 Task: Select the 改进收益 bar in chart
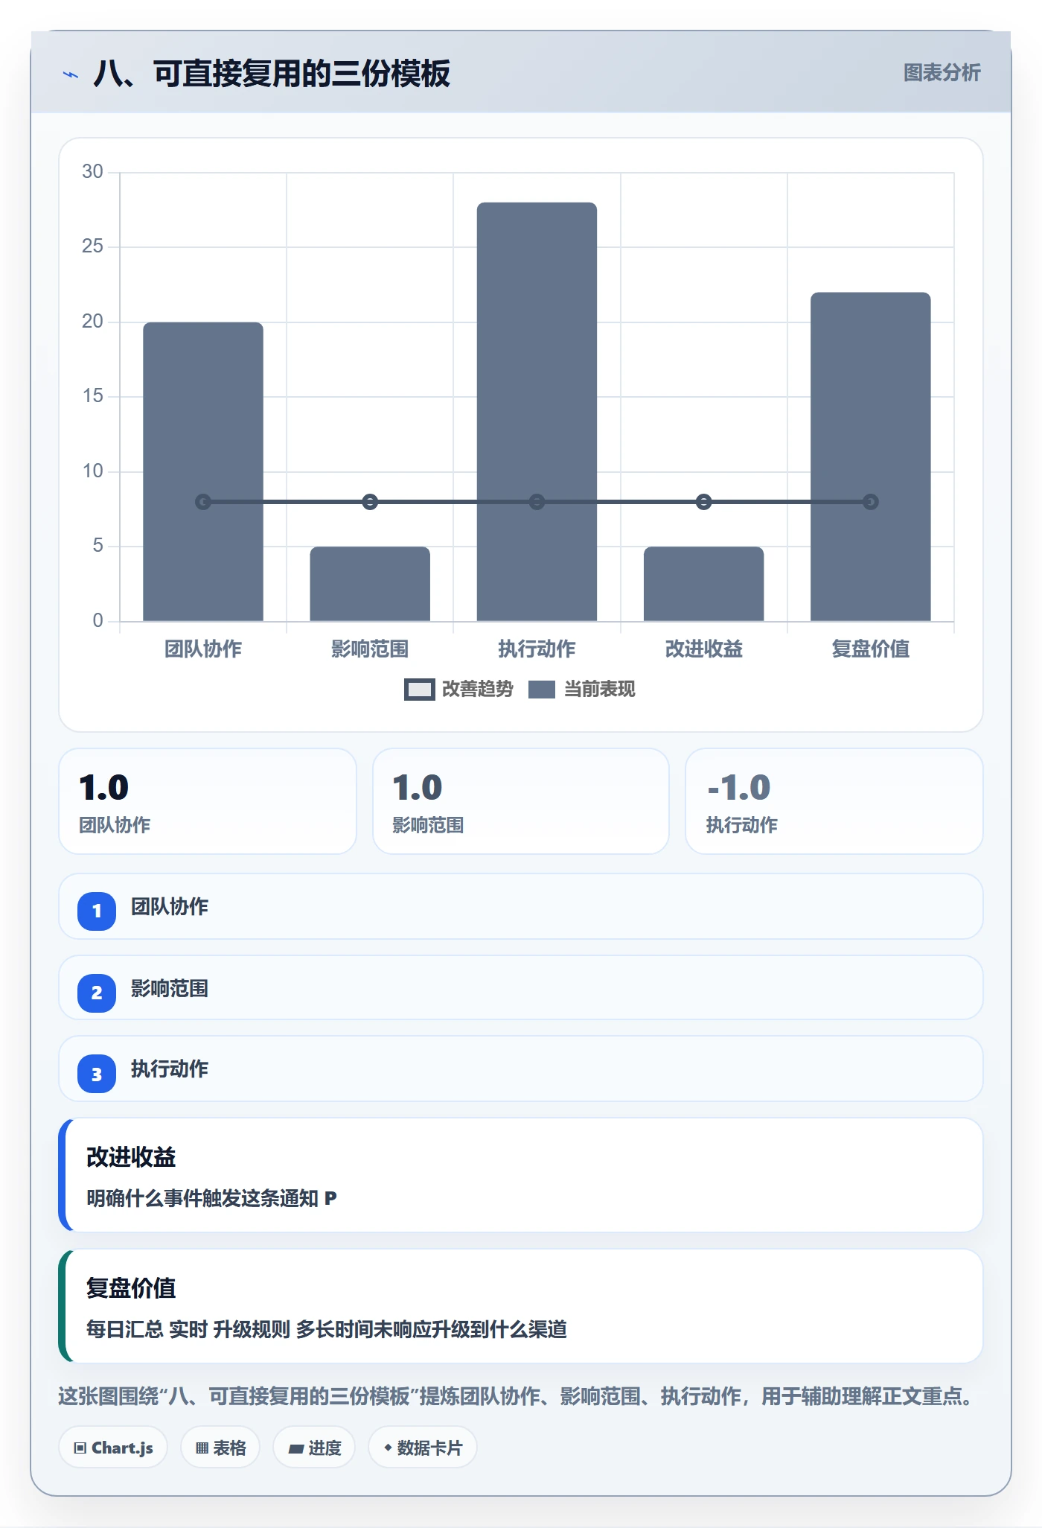[703, 584]
